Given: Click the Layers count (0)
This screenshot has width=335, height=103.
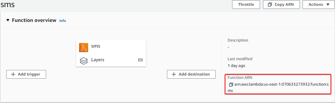Looking at the screenshot, I should click(x=140, y=60).
